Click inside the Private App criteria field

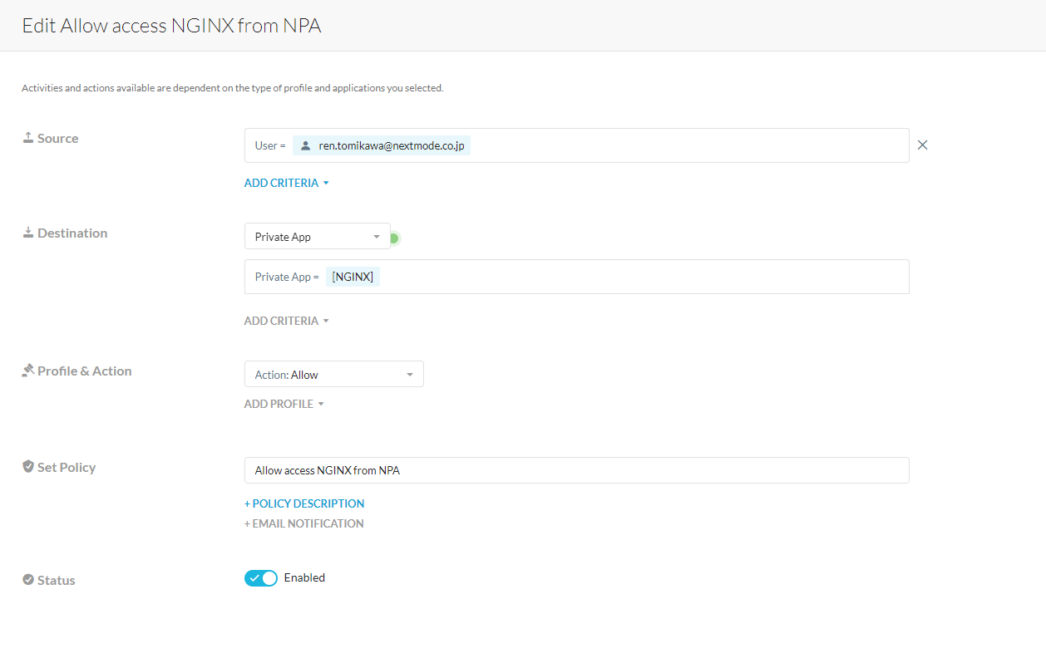coord(640,277)
